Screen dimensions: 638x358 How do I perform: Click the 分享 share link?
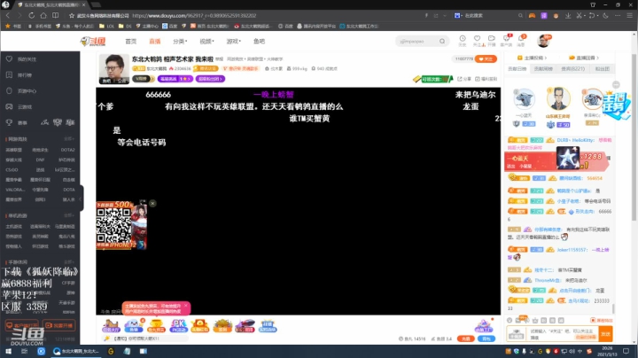464,79
